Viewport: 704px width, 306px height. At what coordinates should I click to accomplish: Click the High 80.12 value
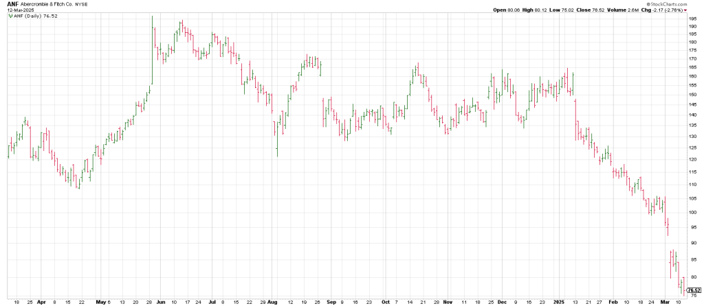point(535,10)
